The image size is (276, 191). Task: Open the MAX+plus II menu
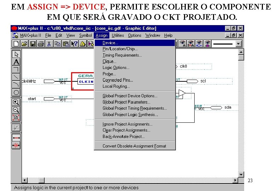click(x=30, y=35)
